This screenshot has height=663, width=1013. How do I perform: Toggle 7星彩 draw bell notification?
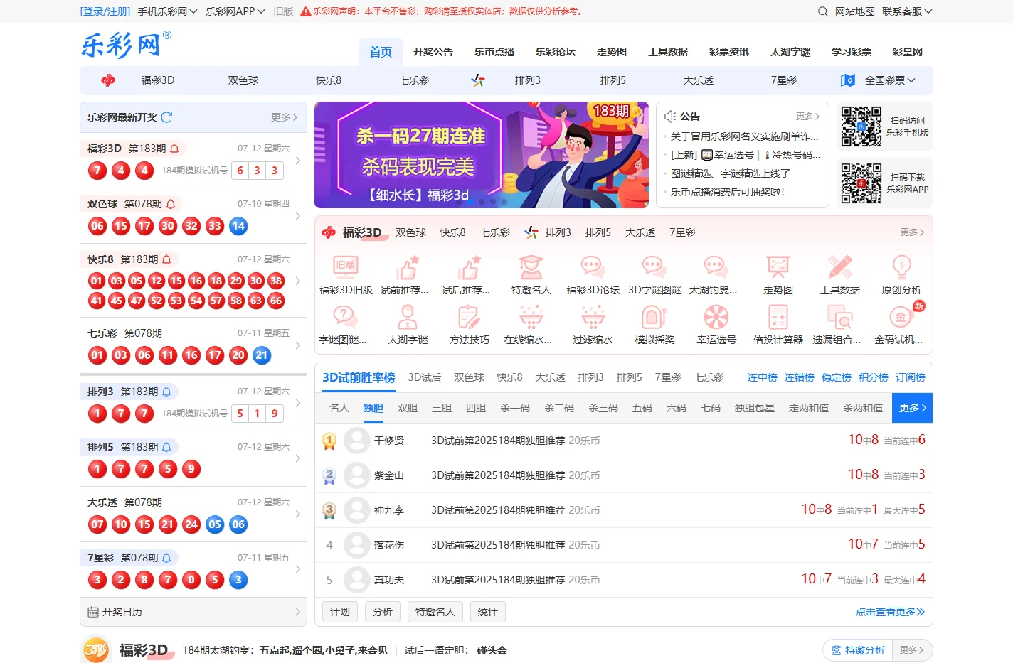point(166,558)
